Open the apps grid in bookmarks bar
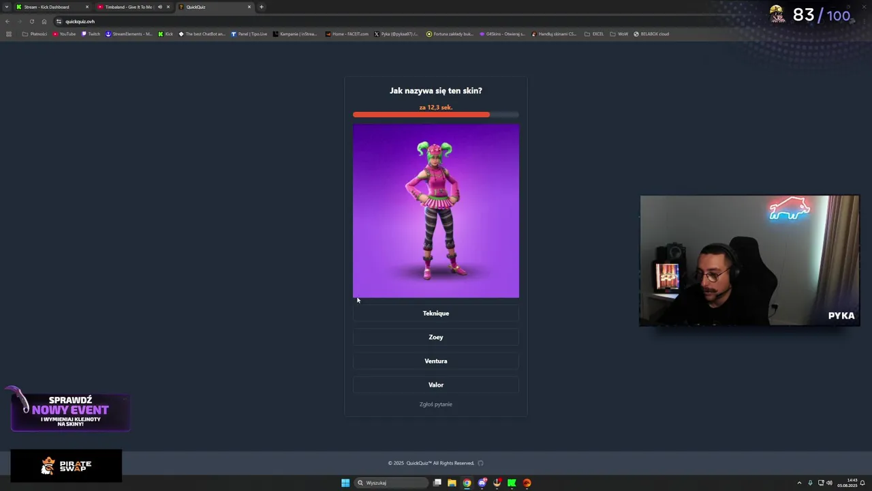Viewport: 872px width, 491px height. coord(9,34)
